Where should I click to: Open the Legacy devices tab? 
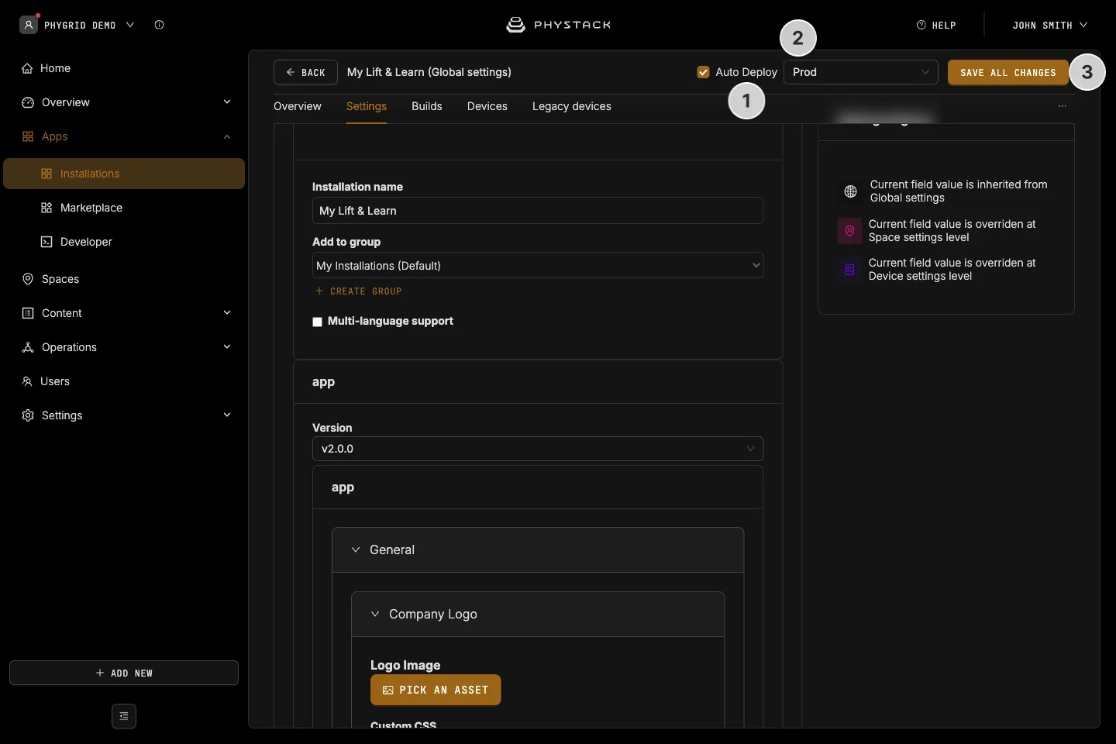pos(572,106)
